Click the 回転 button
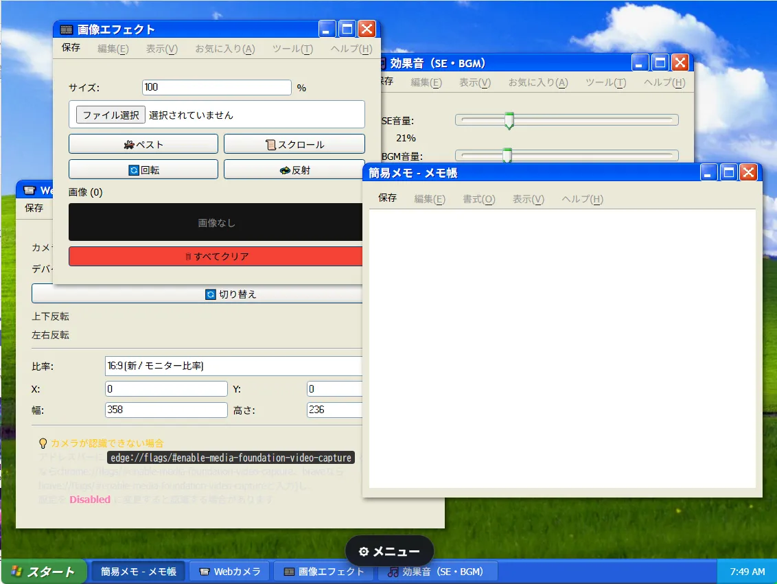777x584 pixels. (143, 170)
